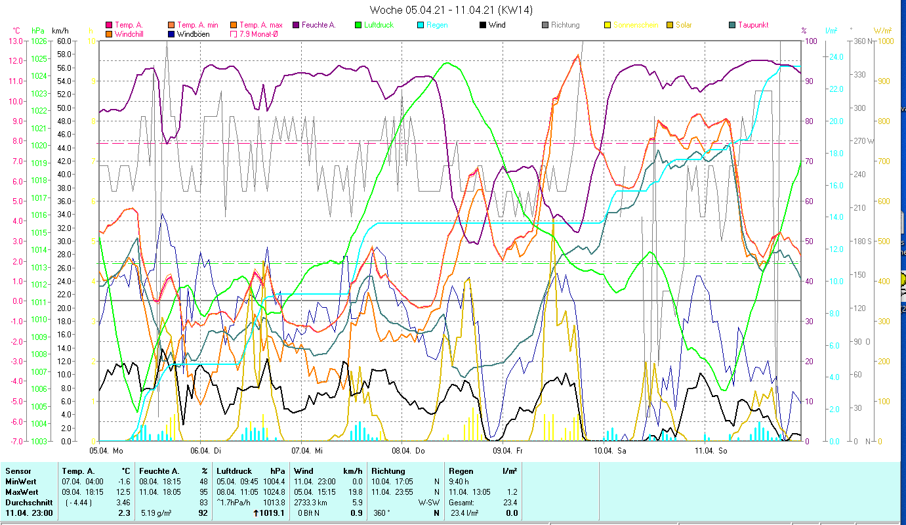The width and height of the screenshot is (906, 525).
Task: Click the black Wind legend swatch
Action: 483,25
